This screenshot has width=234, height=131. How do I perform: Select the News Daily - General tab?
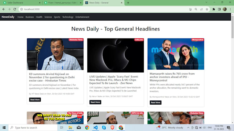[104, 3]
